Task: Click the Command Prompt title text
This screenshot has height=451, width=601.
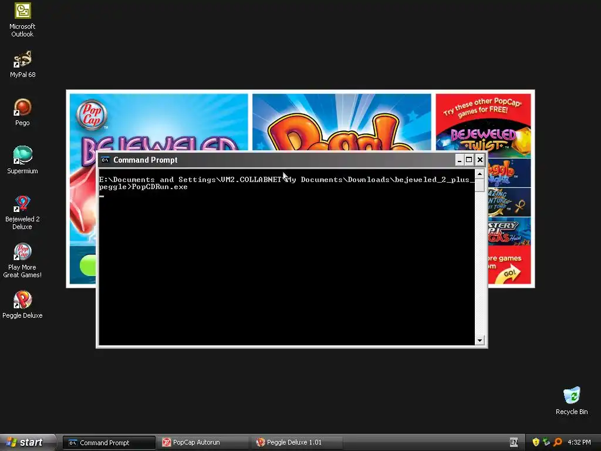Action: point(146,160)
